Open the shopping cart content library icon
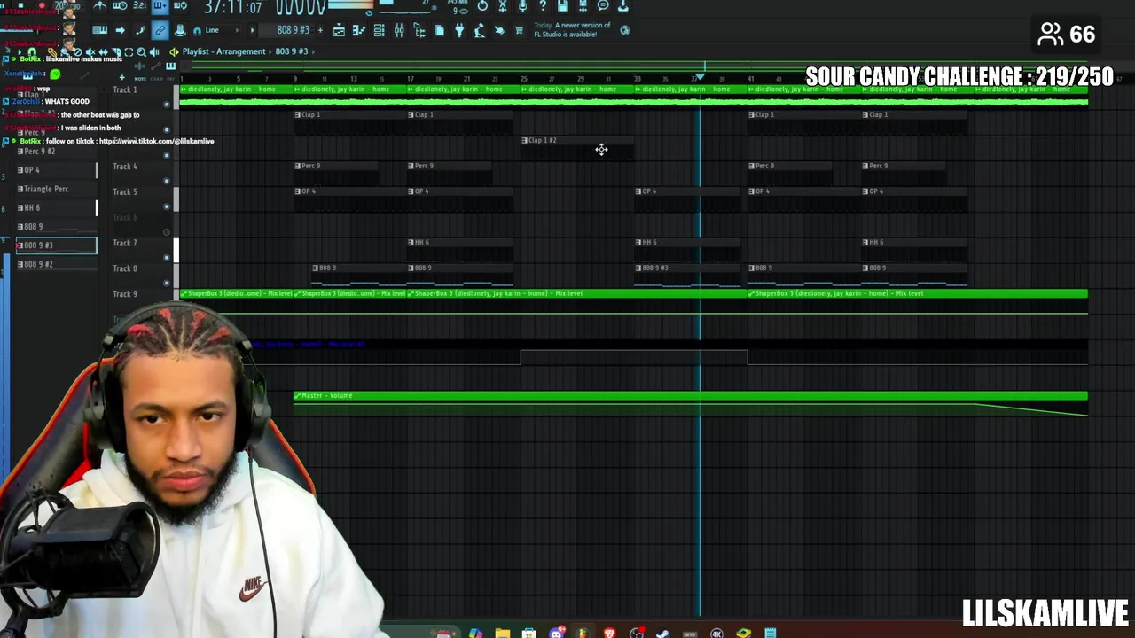This screenshot has width=1135, height=638. [x=519, y=30]
